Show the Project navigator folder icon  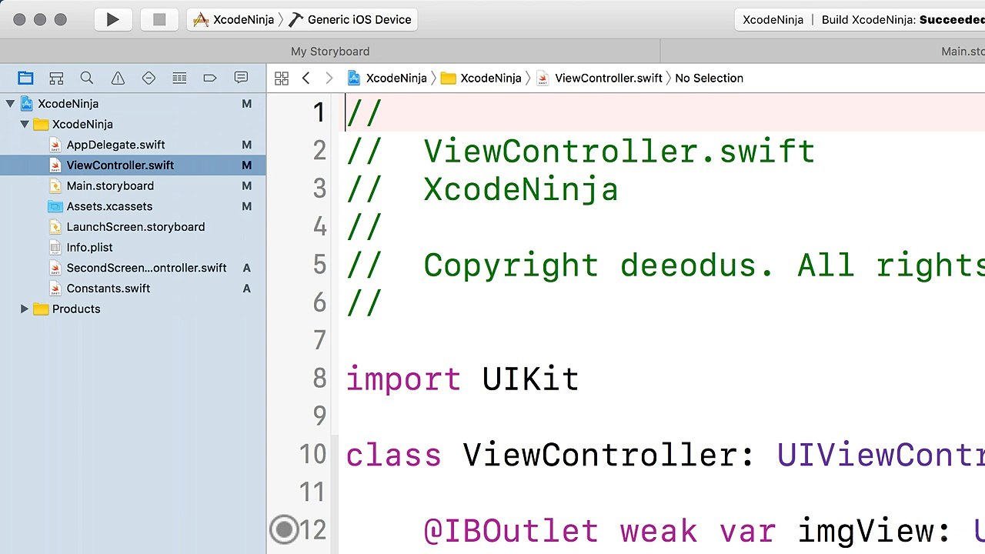tap(25, 78)
